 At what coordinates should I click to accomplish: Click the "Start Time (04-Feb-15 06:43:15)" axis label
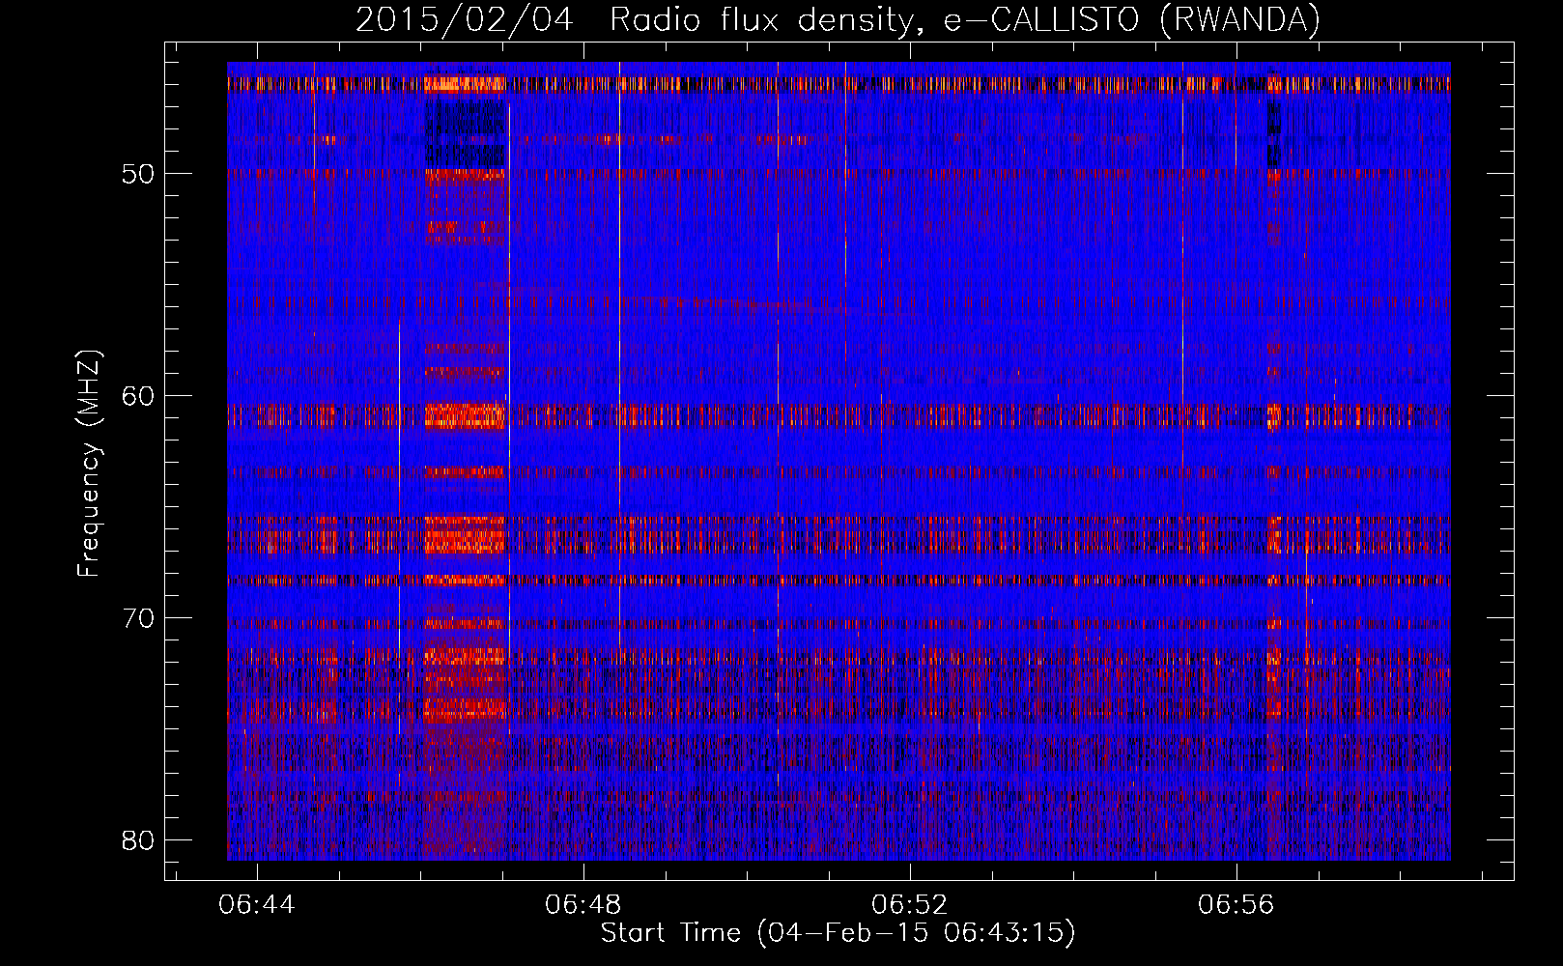(x=838, y=933)
